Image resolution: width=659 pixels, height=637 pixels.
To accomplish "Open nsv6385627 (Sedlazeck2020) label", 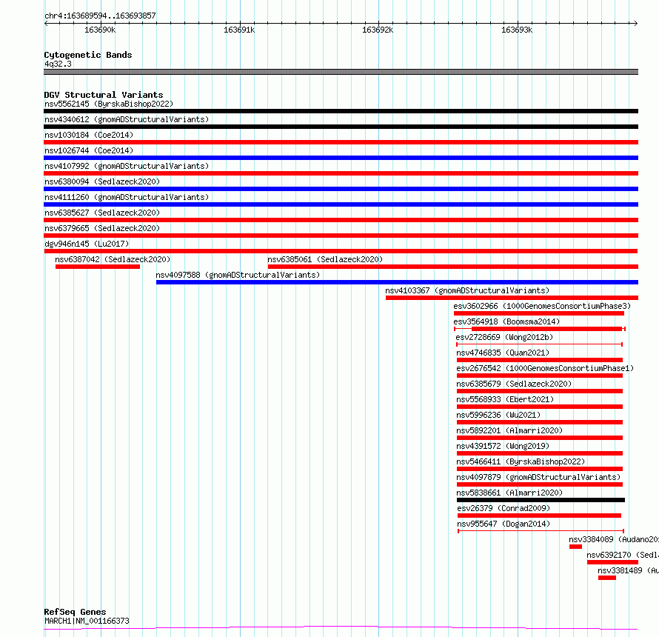I will pos(102,213).
